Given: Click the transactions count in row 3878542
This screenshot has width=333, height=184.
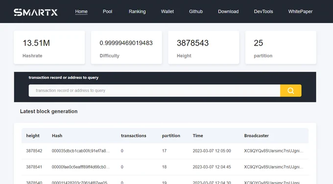Looking at the screenshot, I should coord(122,151).
